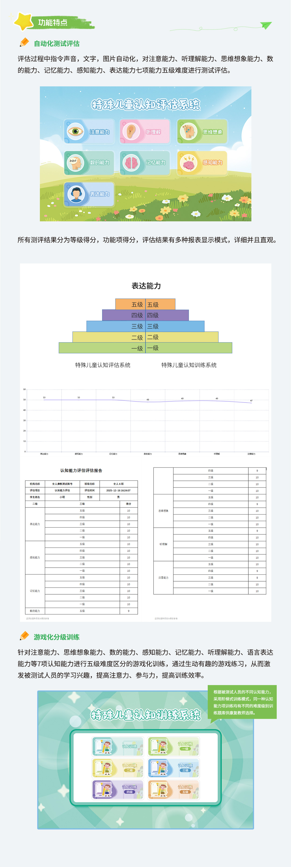Click the orange 五级 pyramid tier
This screenshot has width=291, height=867.
(x=145, y=304)
